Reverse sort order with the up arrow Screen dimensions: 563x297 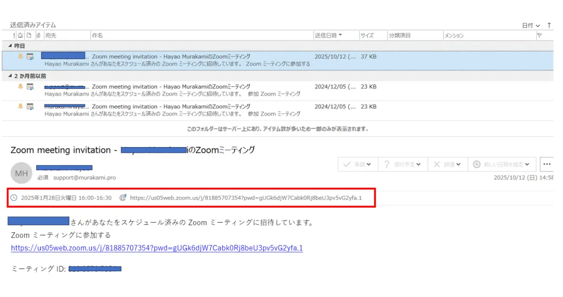pos(549,25)
